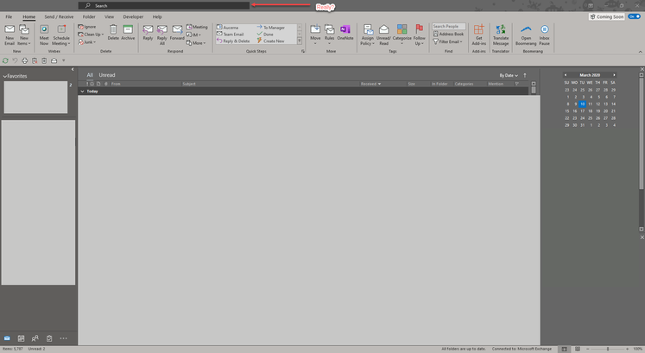Click Get Add-ins icon

pos(479,35)
